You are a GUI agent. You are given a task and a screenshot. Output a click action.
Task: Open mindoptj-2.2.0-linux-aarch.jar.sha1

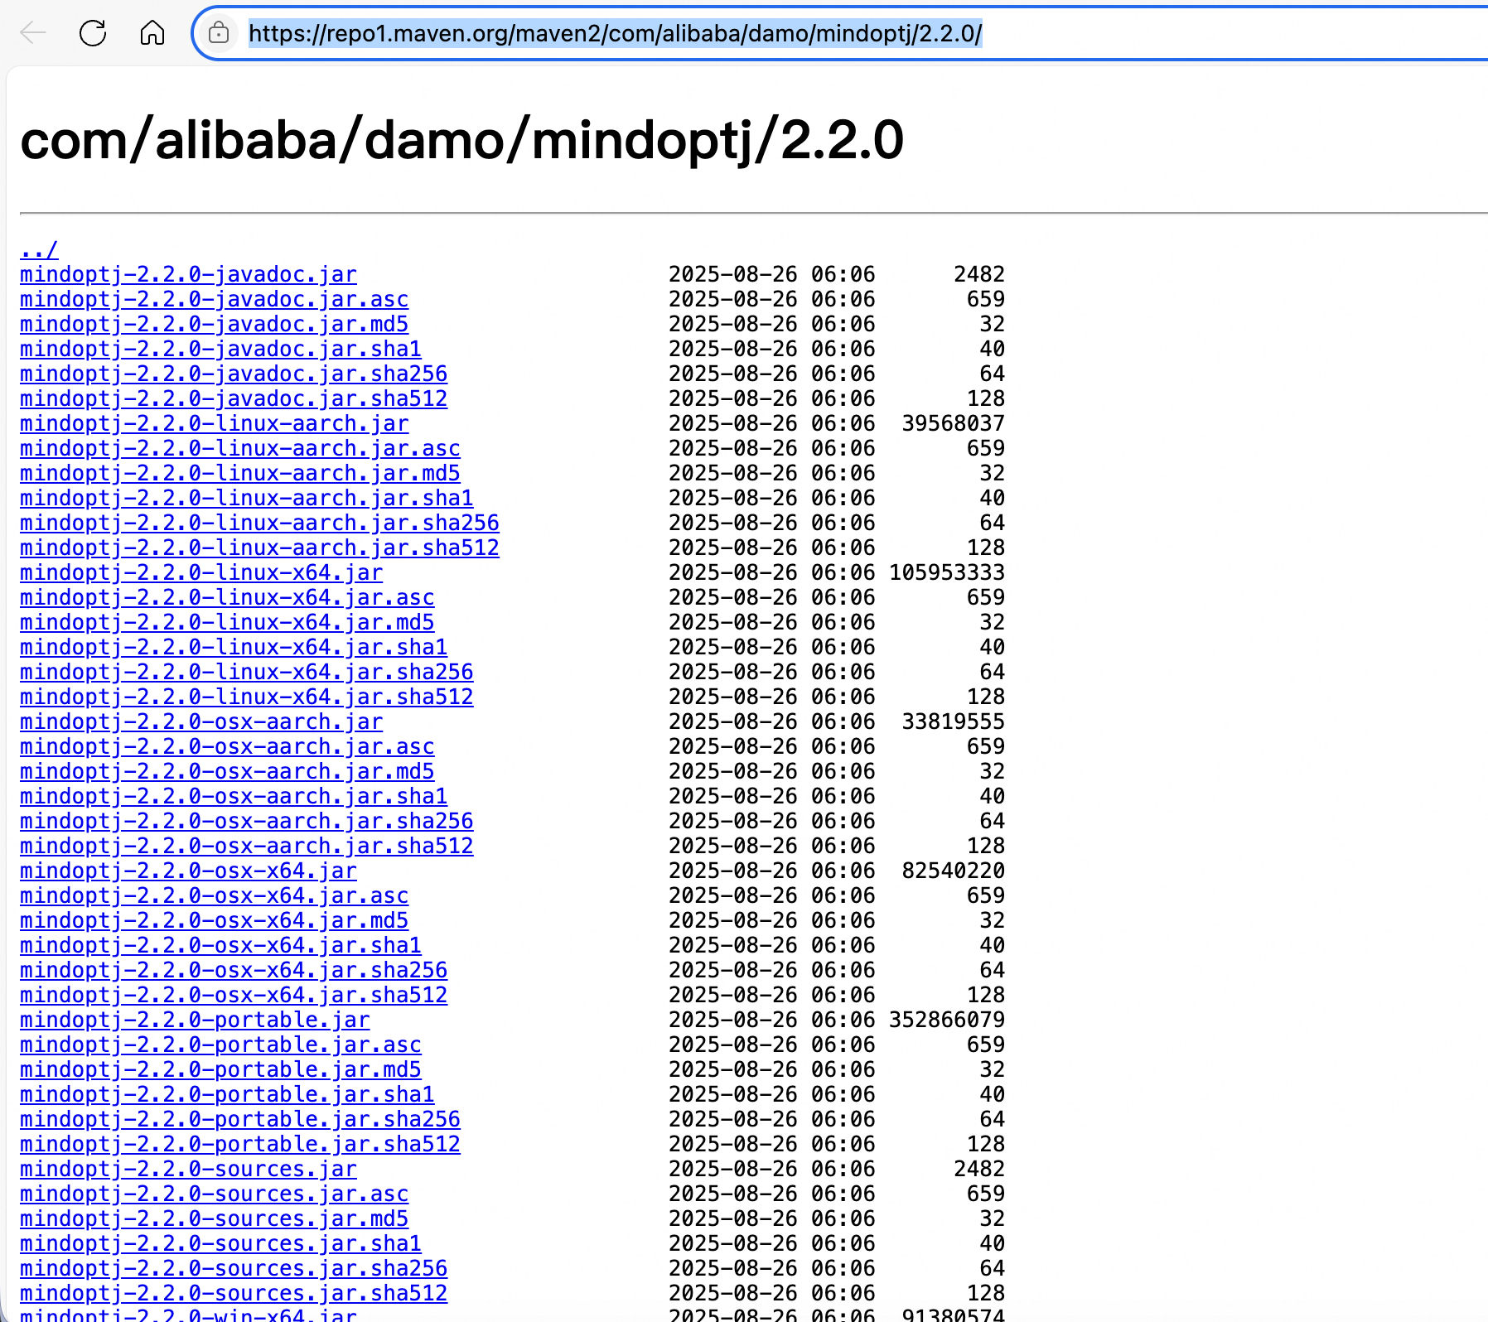point(247,498)
